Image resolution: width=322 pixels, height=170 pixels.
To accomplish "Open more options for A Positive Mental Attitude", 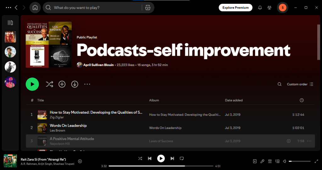I will [x=309, y=141].
